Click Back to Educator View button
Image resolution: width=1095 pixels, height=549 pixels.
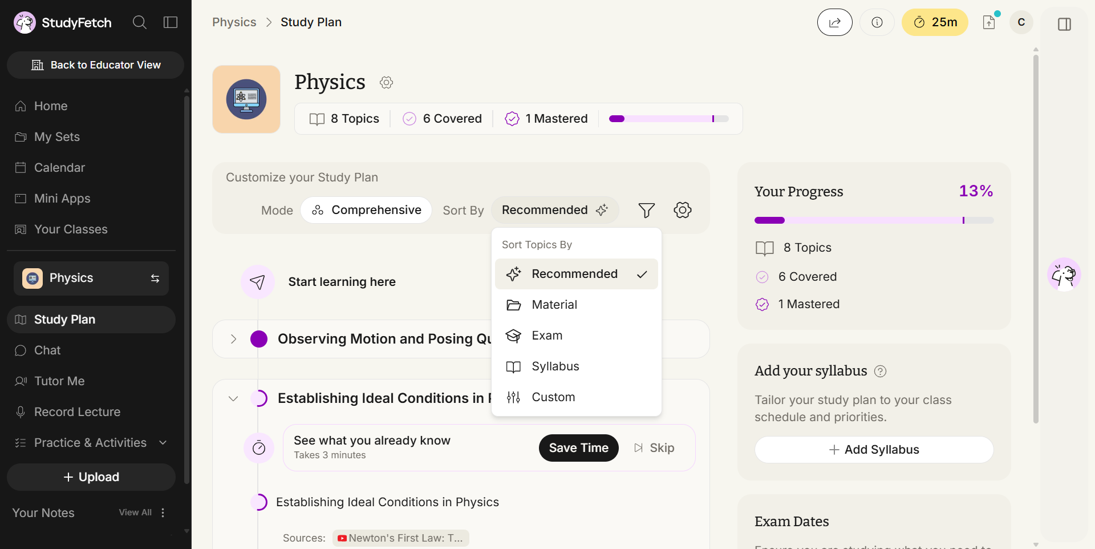[x=95, y=65]
